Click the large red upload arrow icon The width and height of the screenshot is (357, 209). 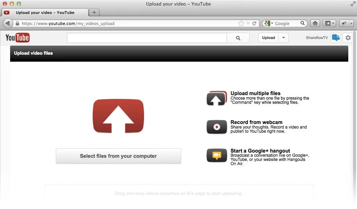pos(118,116)
